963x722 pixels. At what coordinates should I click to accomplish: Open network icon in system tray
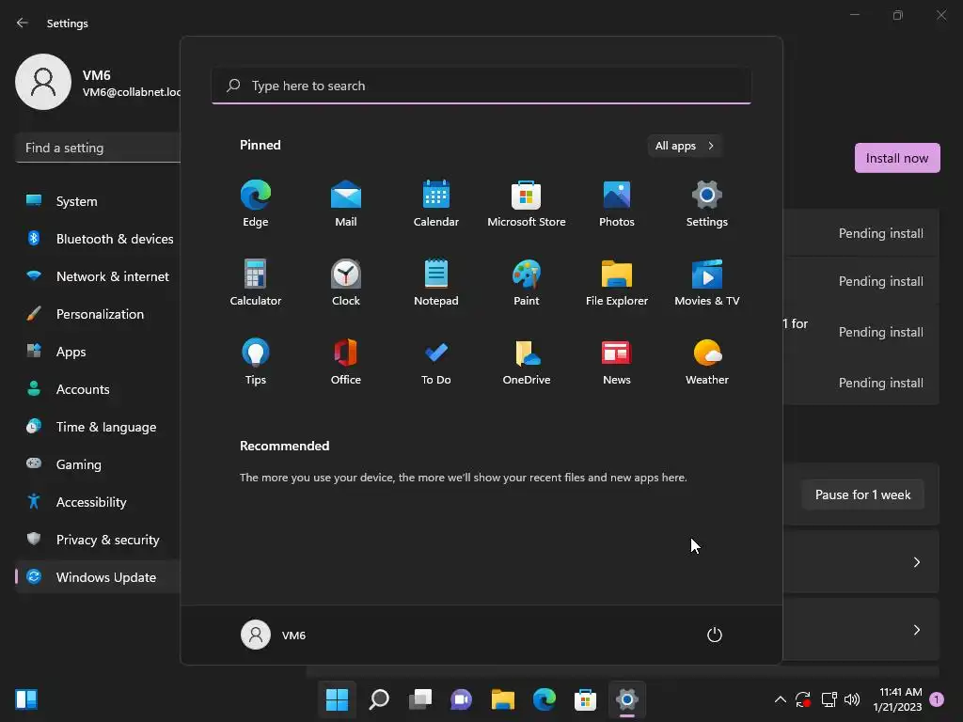point(829,699)
